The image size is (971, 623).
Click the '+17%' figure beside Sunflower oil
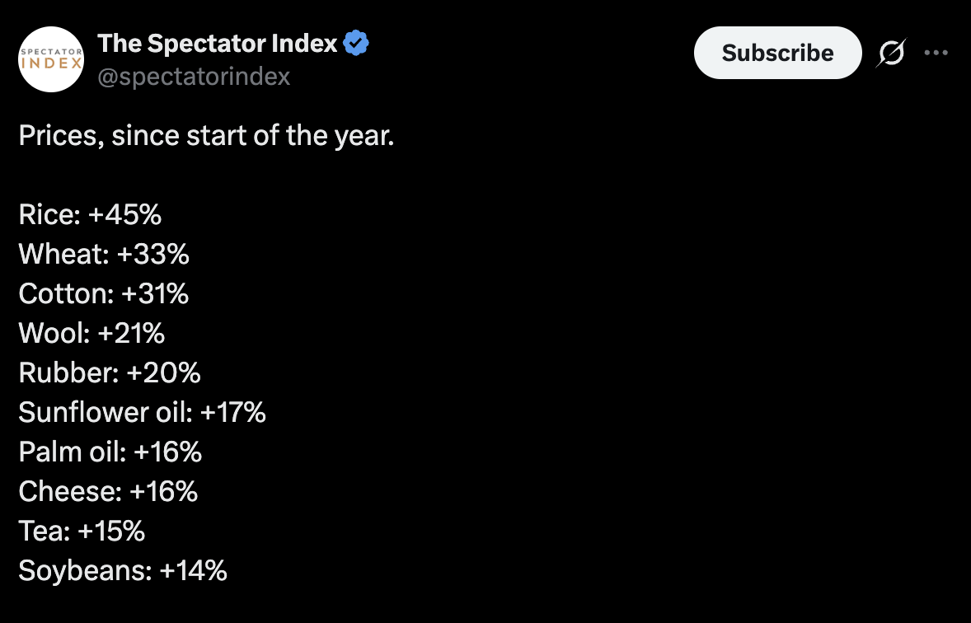[232, 412]
